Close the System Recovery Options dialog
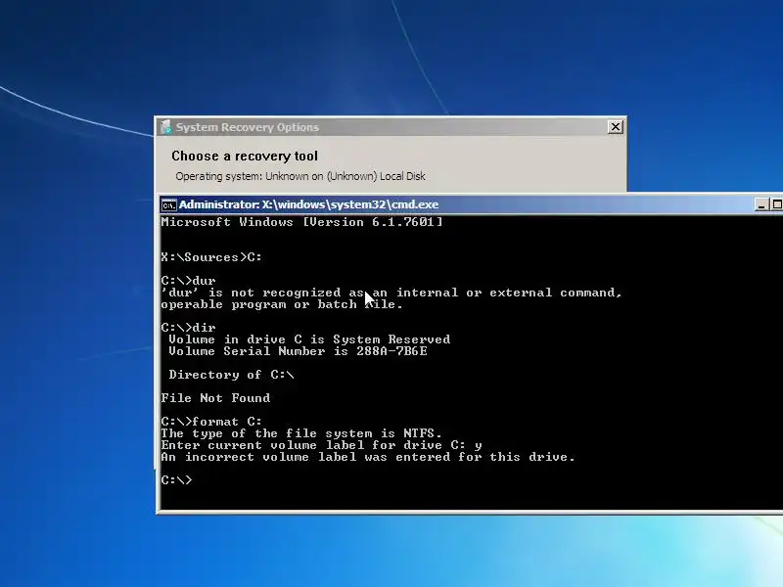The image size is (783, 587). point(616,127)
